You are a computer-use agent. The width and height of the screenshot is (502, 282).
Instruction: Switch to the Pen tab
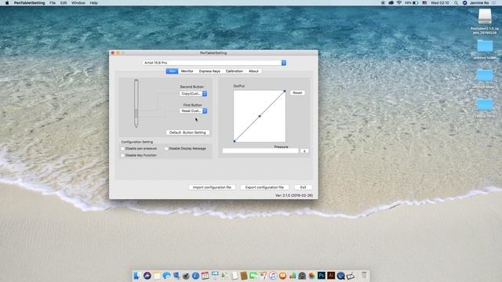pos(172,71)
